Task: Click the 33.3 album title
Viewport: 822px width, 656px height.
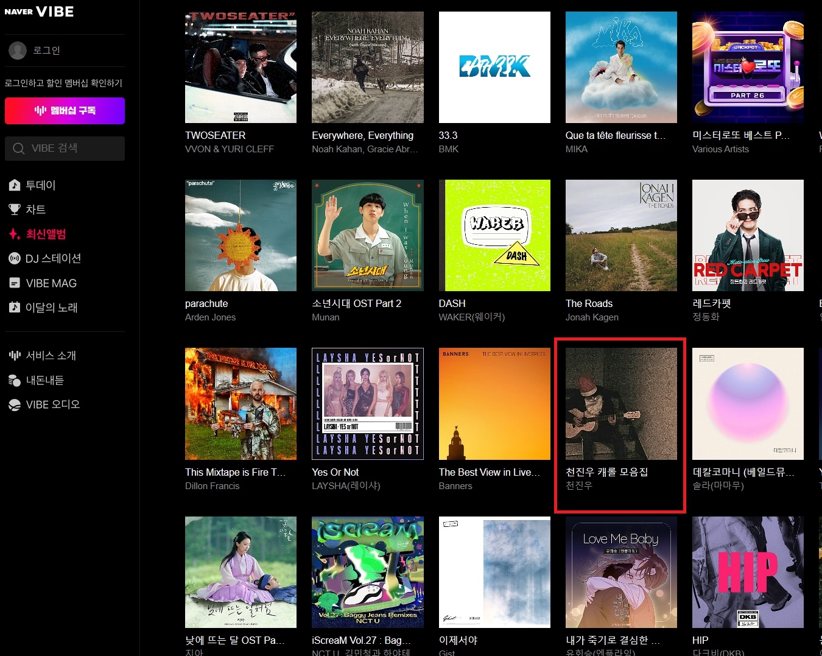Action: tap(448, 135)
